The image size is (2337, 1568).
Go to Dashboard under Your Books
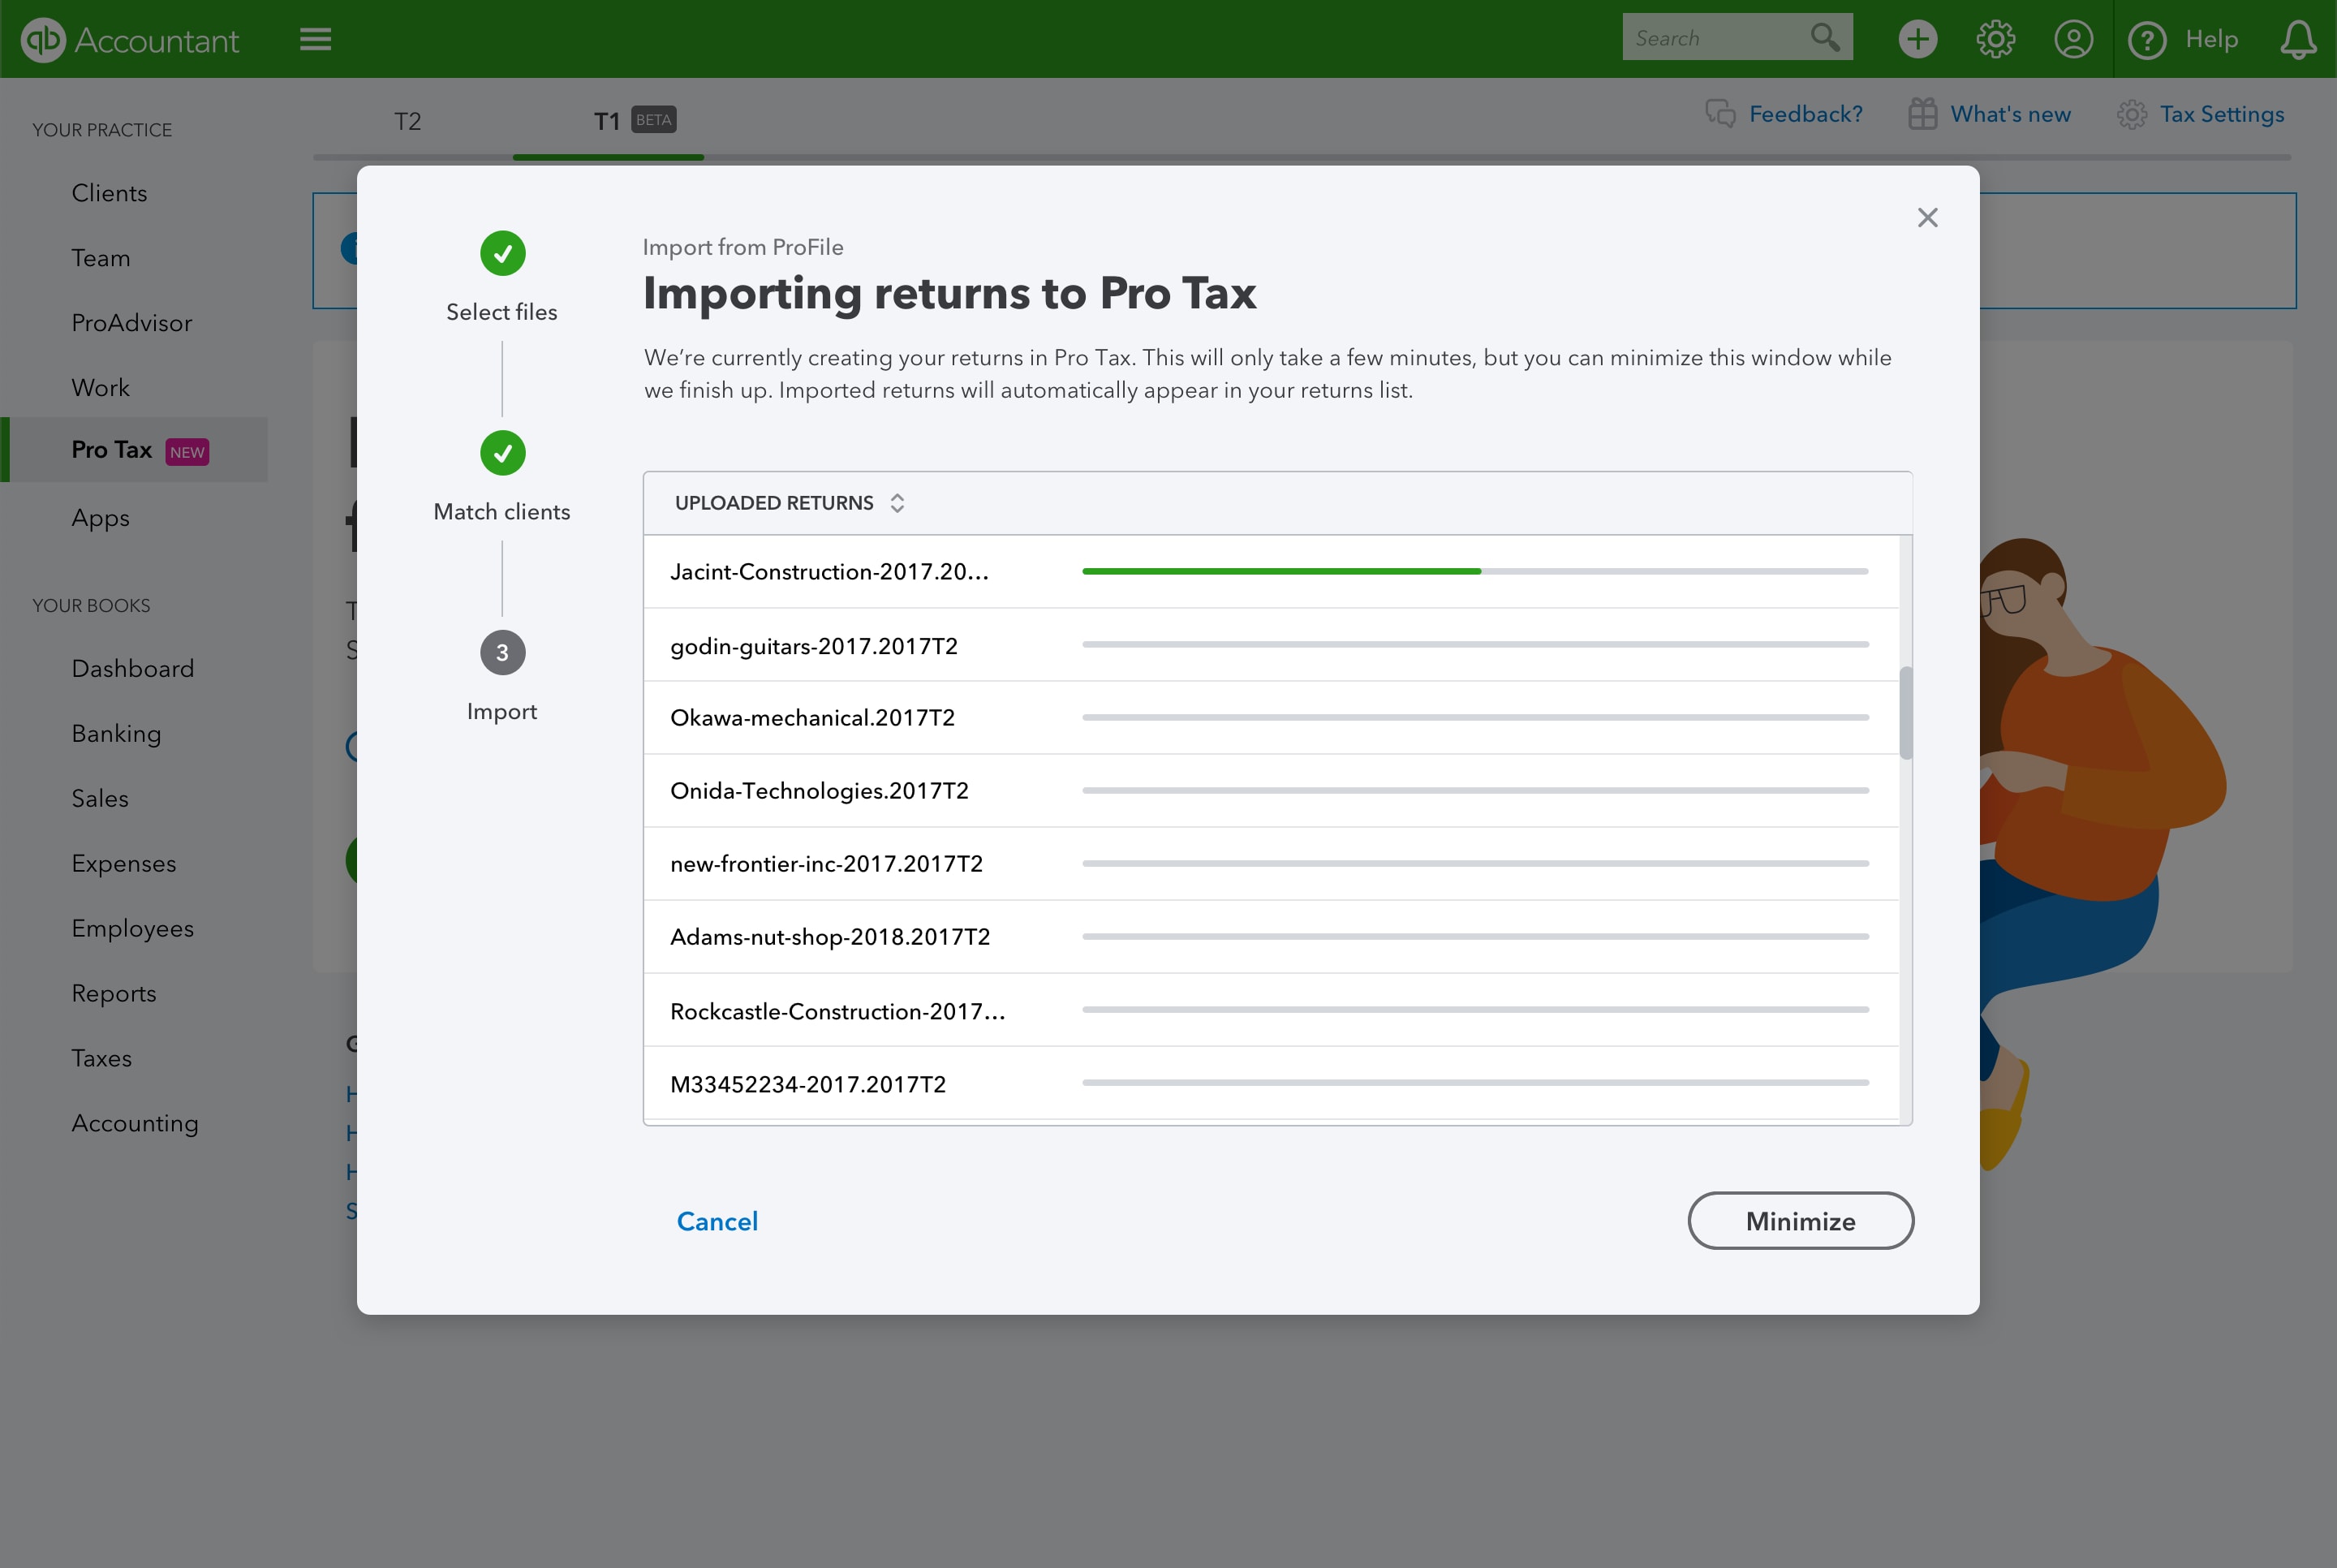pos(132,669)
